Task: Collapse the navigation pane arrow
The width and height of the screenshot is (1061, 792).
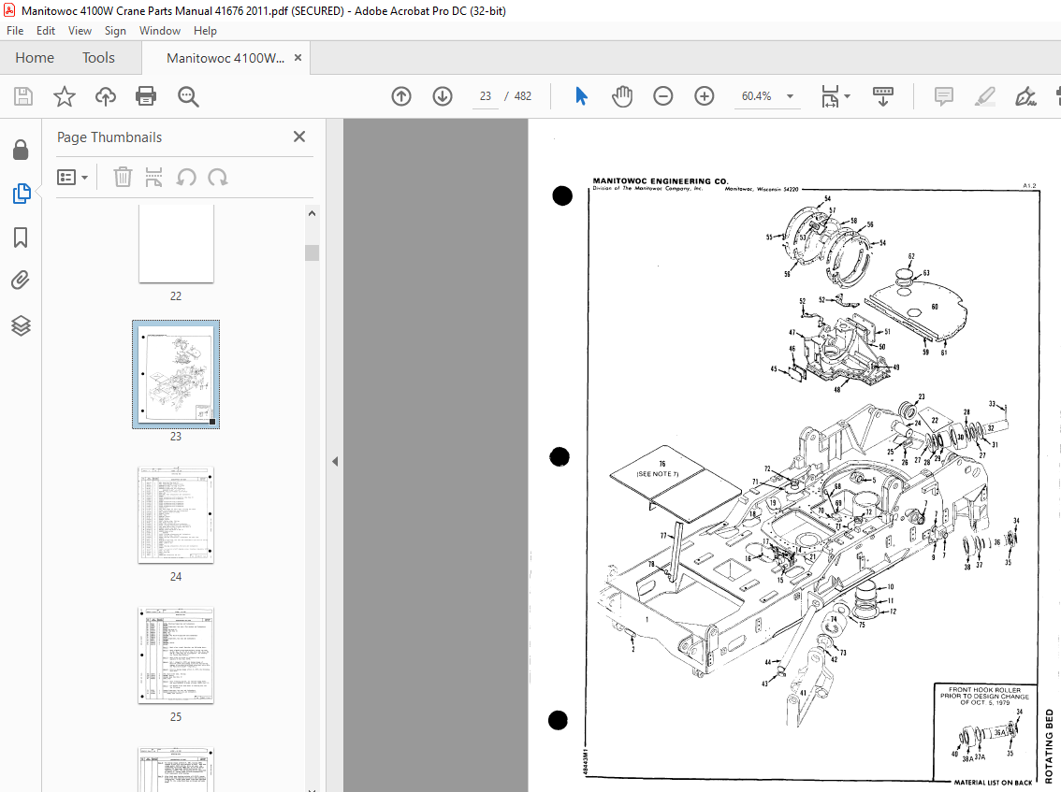Action: pyautogui.click(x=335, y=461)
